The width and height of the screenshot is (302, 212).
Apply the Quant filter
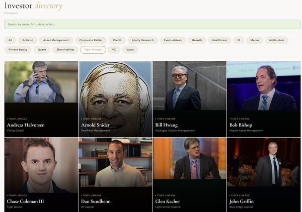pos(42,50)
